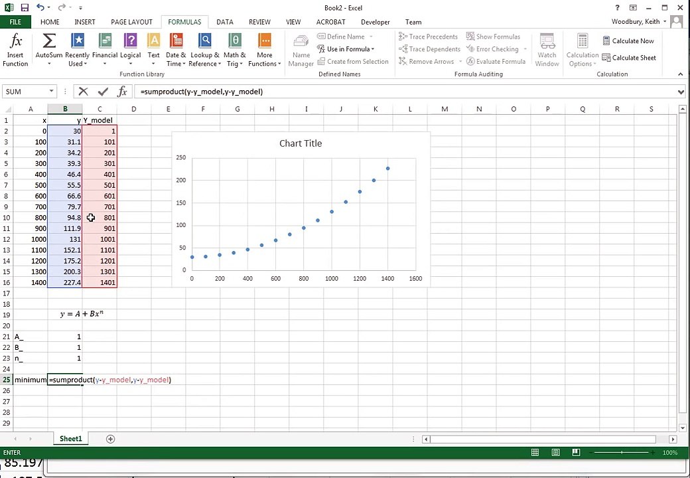This screenshot has width=690, height=478.
Task: Open Logical functions library
Action: (x=130, y=50)
